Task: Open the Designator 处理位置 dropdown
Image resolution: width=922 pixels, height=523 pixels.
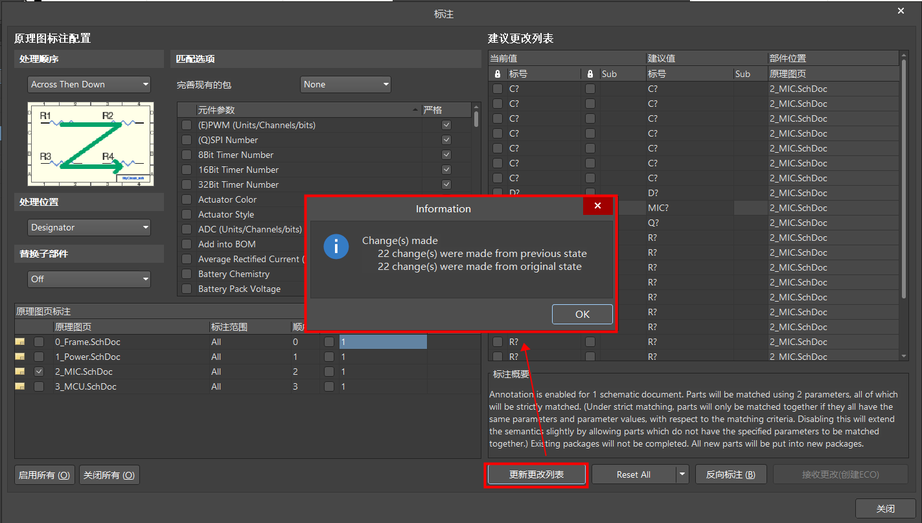Action: [89, 227]
